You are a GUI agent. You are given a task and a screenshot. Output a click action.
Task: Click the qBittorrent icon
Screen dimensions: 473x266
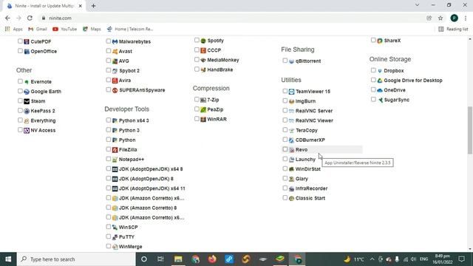click(x=291, y=61)
